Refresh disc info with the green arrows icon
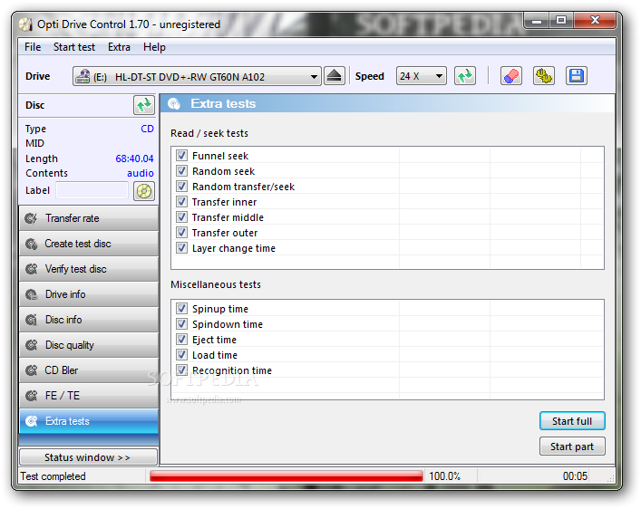 tap(144, 105)
